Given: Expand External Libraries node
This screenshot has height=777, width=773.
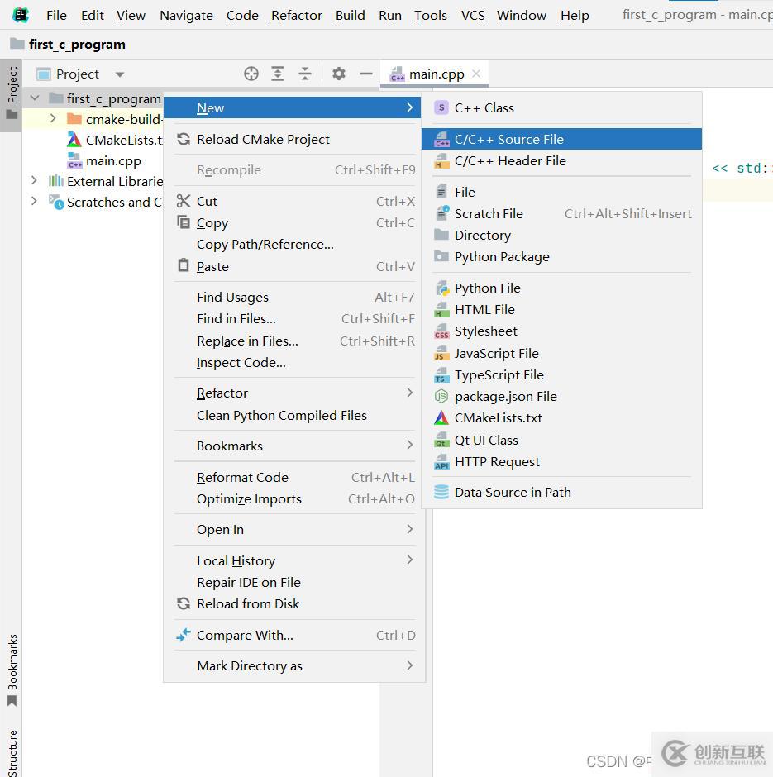Looking at the screenshot, I should point(34,180).
